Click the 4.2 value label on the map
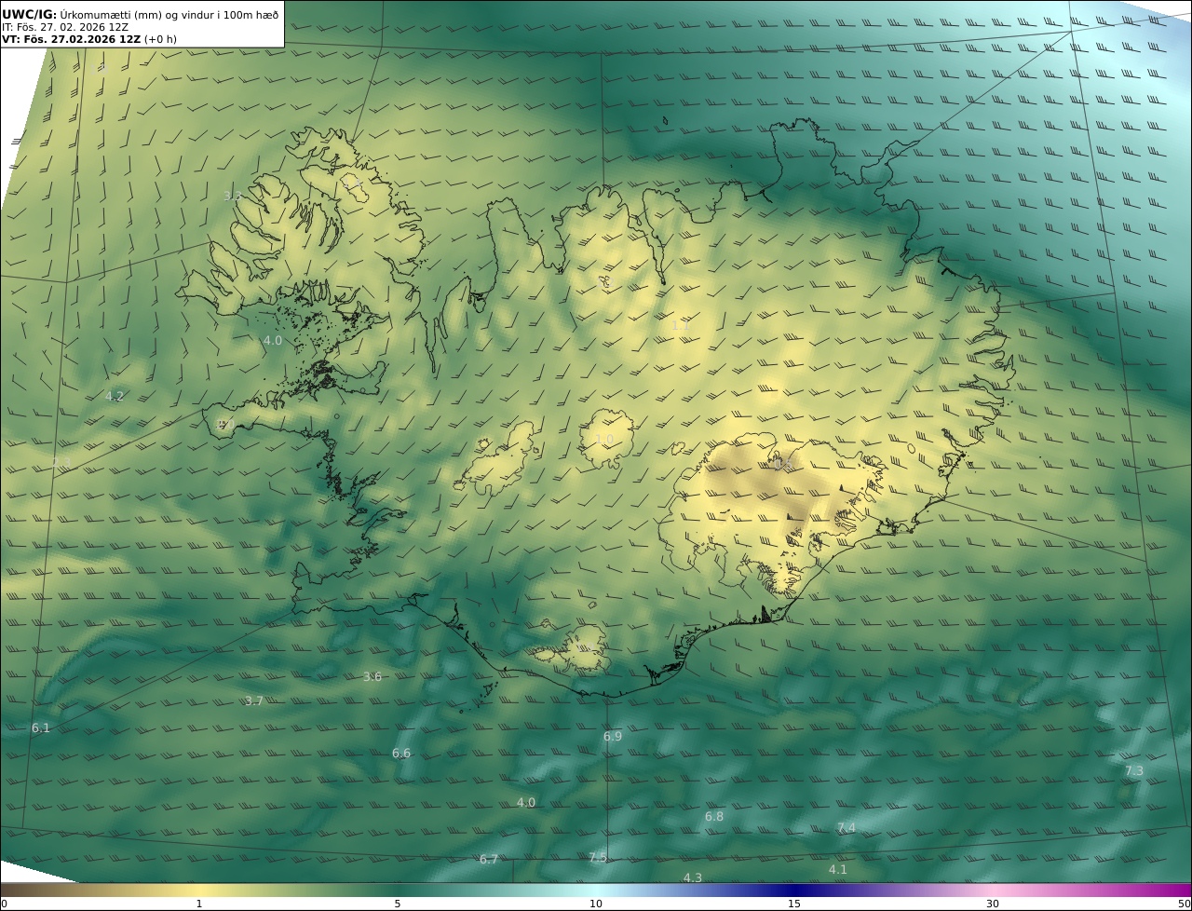 tap(115, 396)
